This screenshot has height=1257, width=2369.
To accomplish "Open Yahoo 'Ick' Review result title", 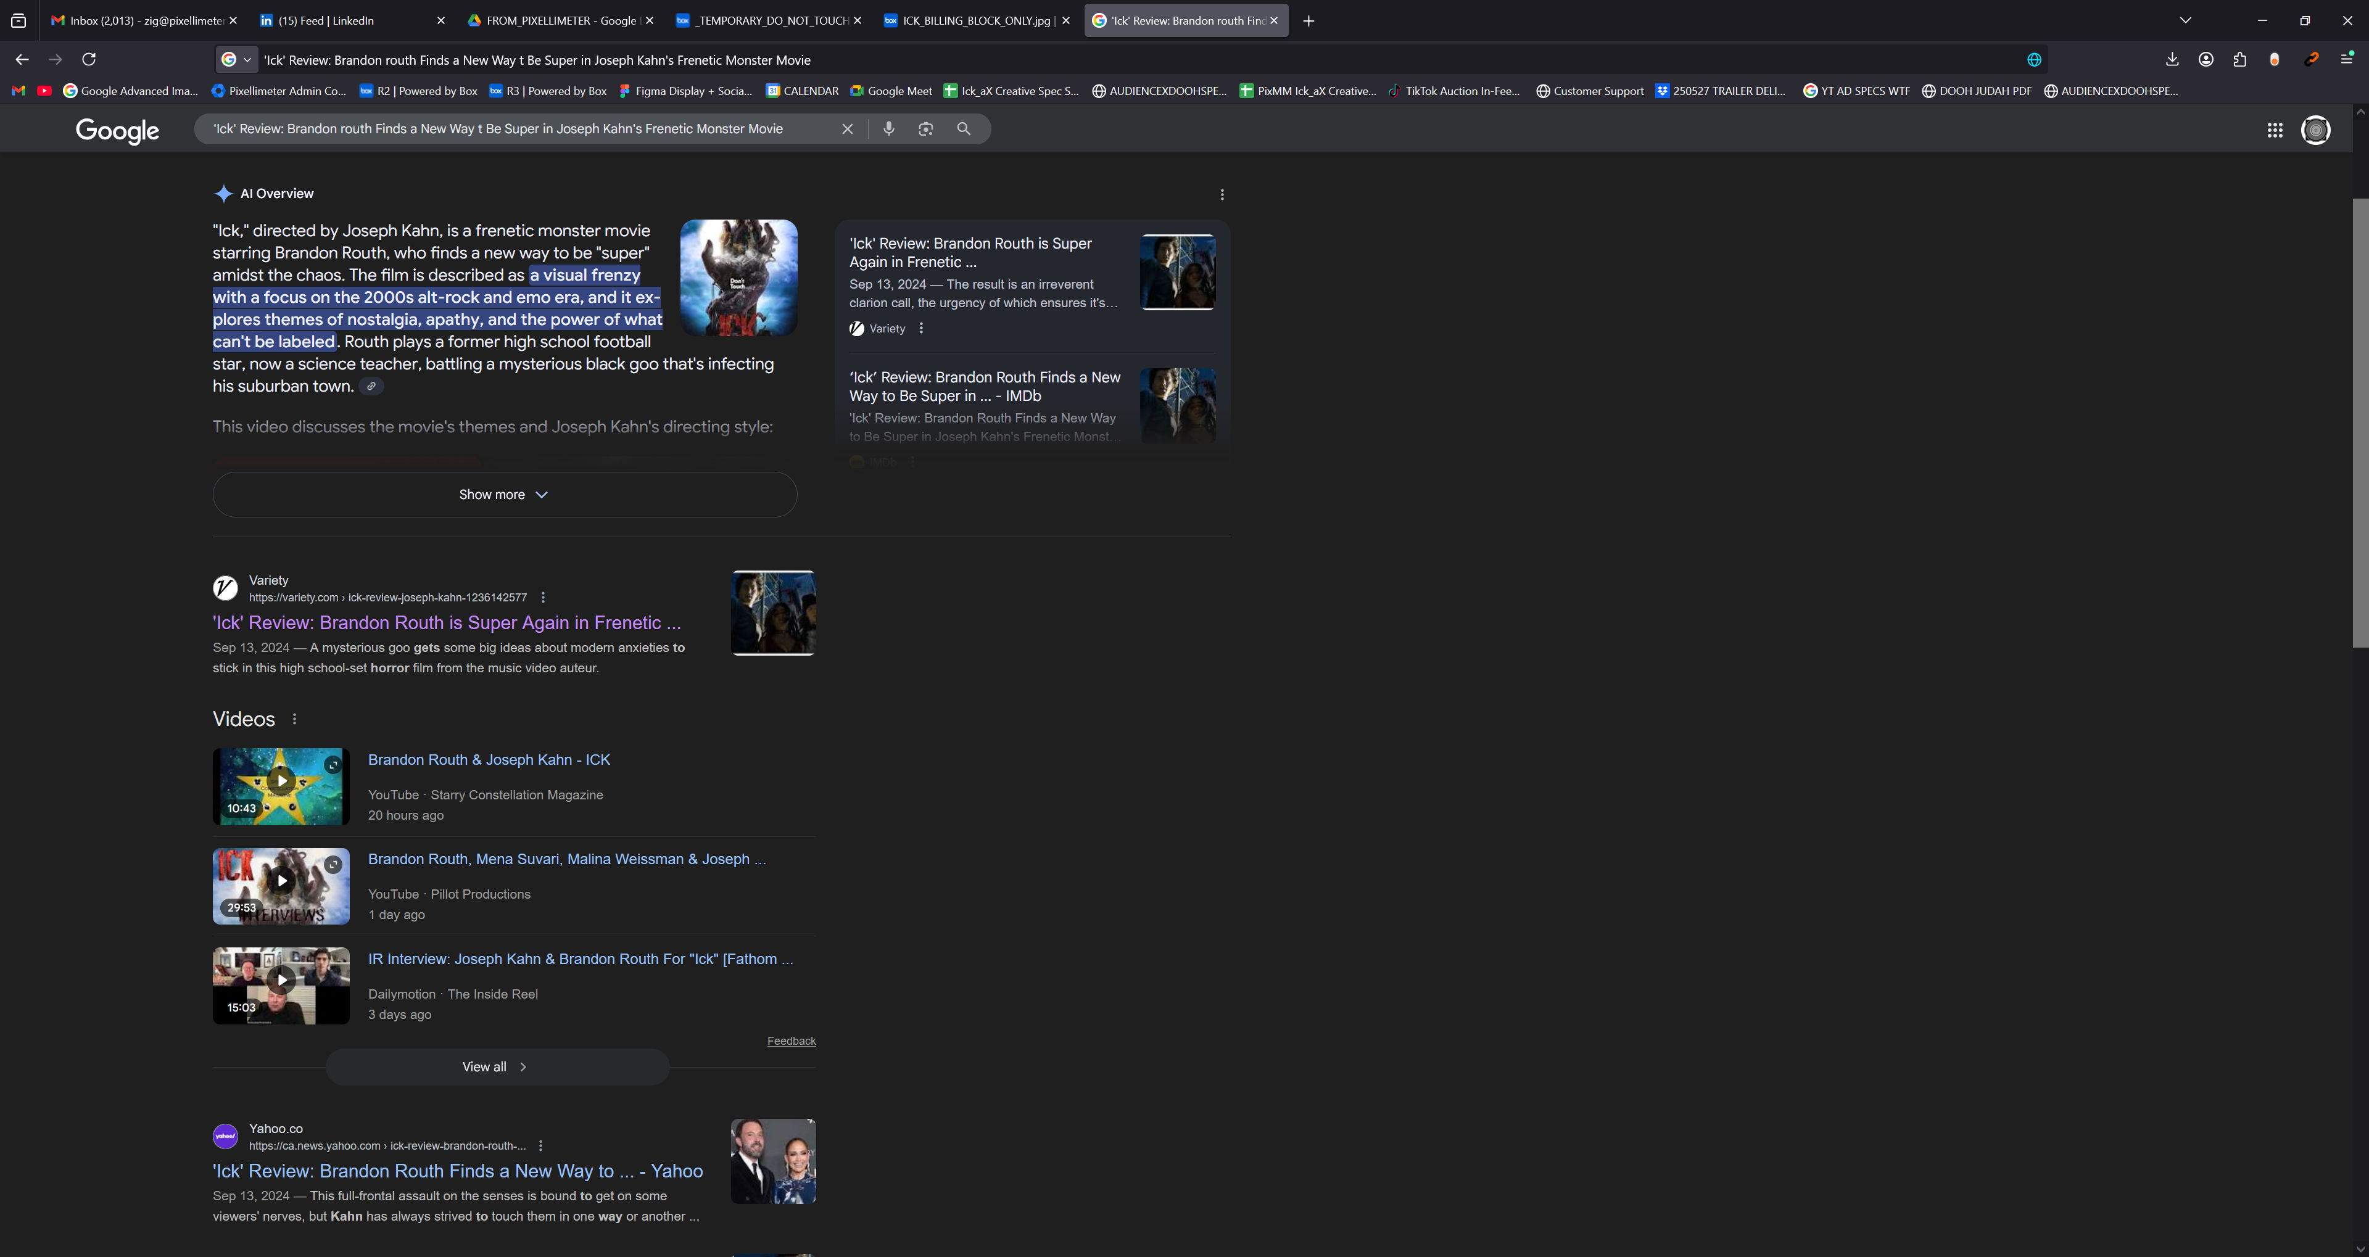I will coord(458,1171).
